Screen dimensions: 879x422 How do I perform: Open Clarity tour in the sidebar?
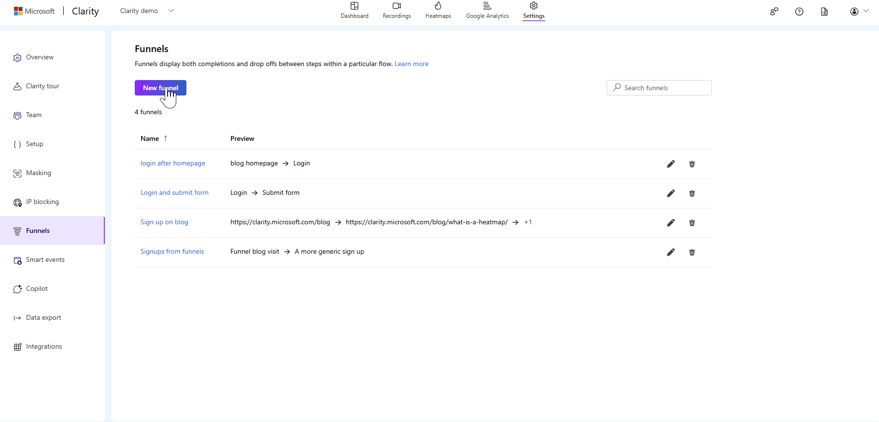[52, 86]
